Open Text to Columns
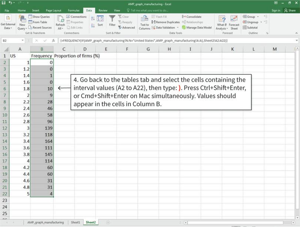300x227 pixels. click(x=144, y=22)
